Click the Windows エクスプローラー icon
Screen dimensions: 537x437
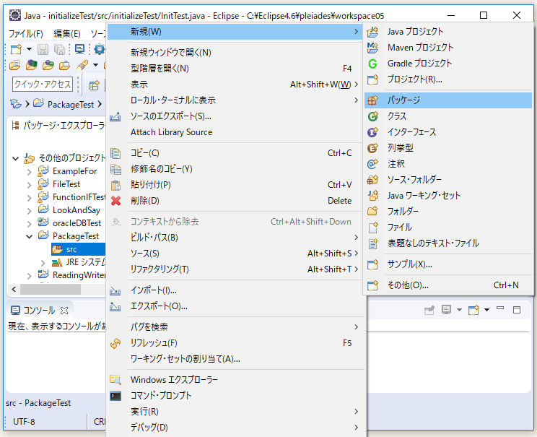pos(115,380)
